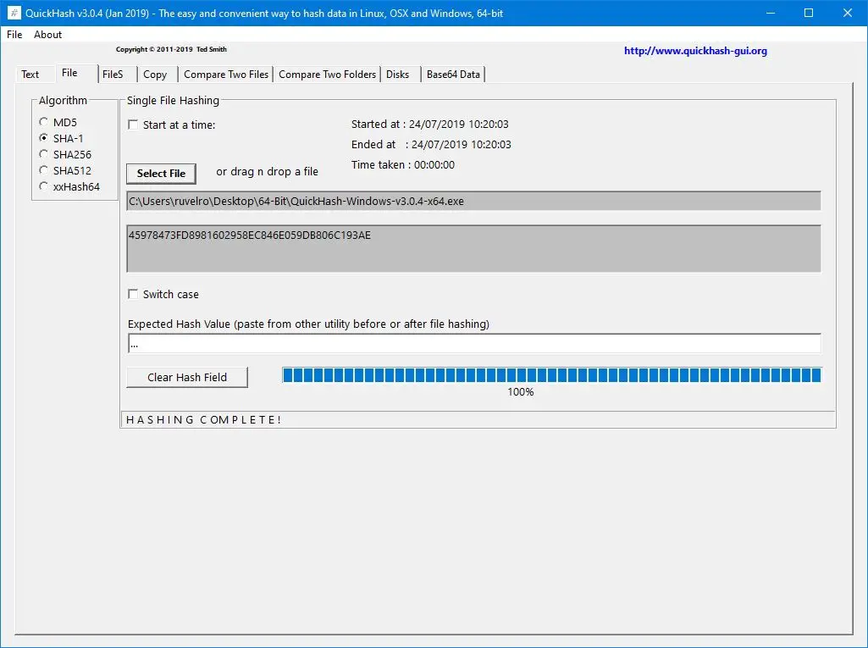Open the Base64 Data tab
Viewport: 868px width, 648px height.
tap(453, 75)
